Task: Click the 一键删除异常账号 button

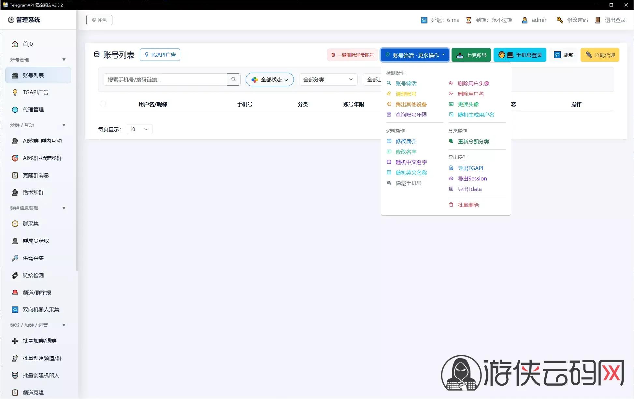Action: (353, 55)
